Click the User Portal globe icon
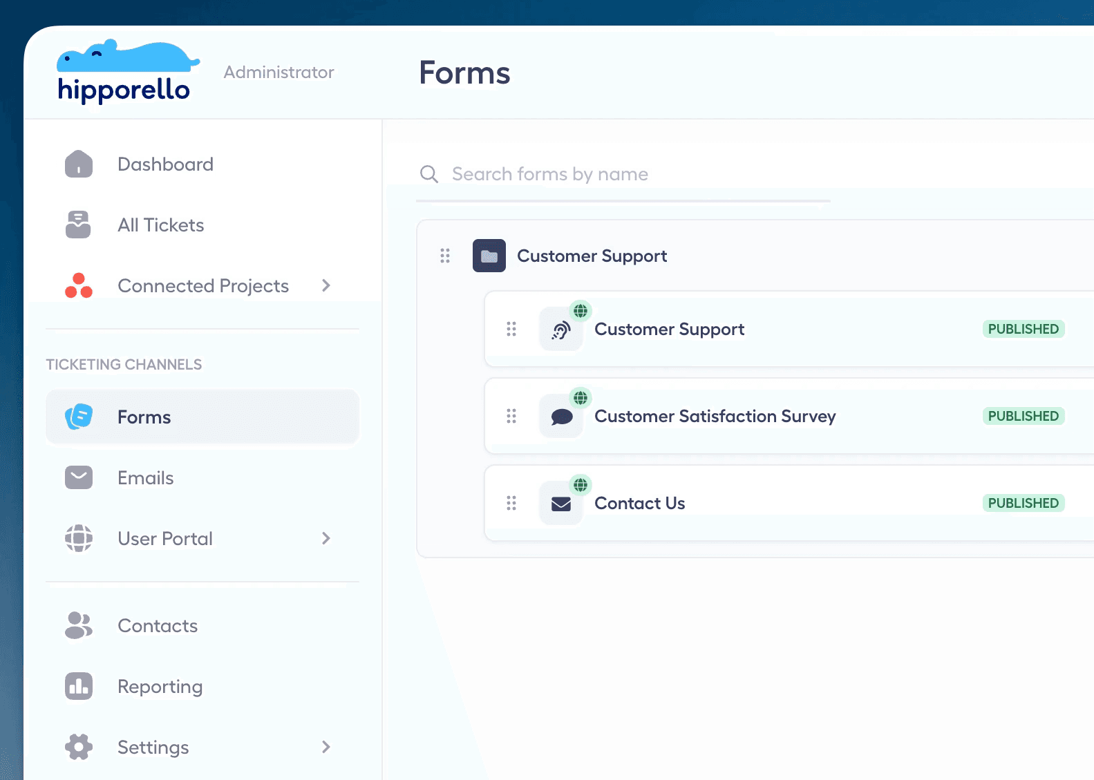The height and width of the screenshot is (780, 1094). pos(79,538)
